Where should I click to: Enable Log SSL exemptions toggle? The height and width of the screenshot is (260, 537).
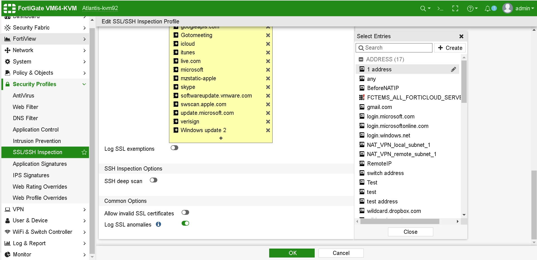tap(174, 148)
